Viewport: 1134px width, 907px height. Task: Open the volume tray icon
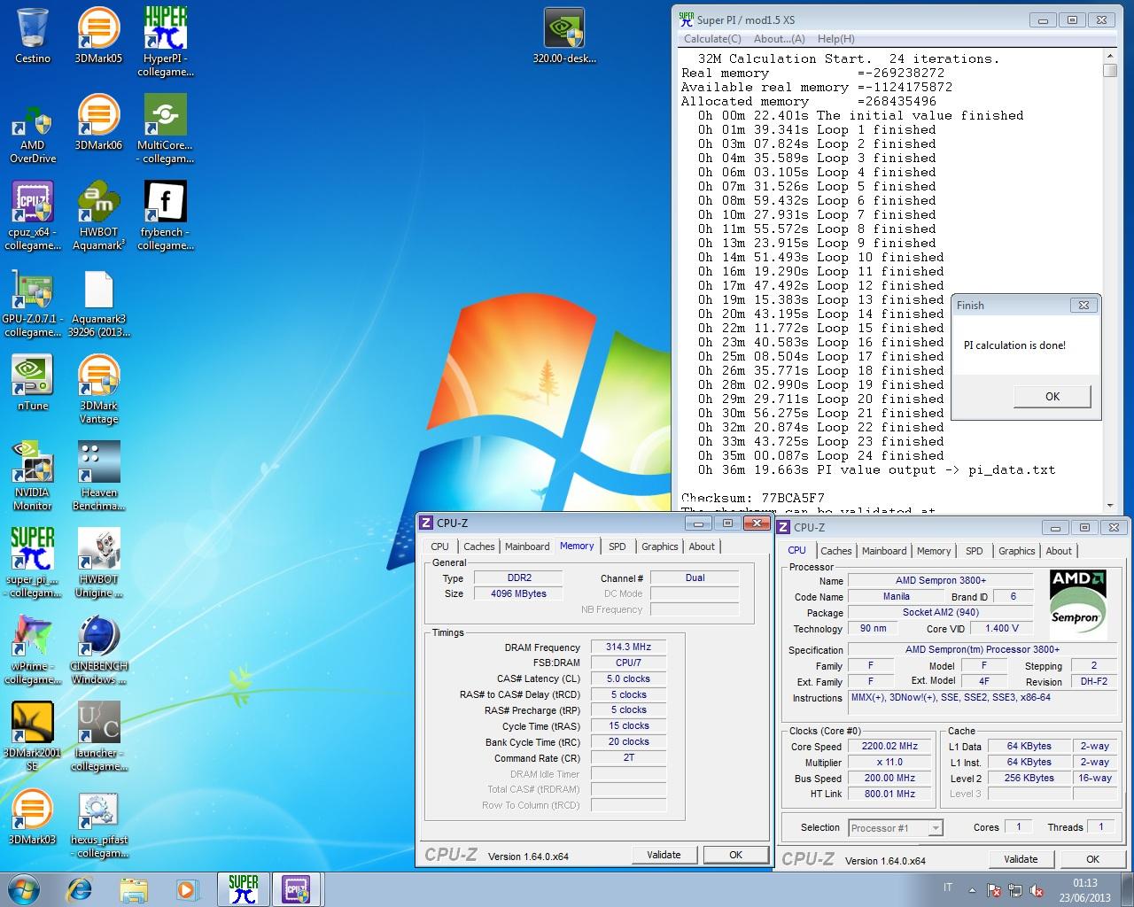[x=1036, y=890]
